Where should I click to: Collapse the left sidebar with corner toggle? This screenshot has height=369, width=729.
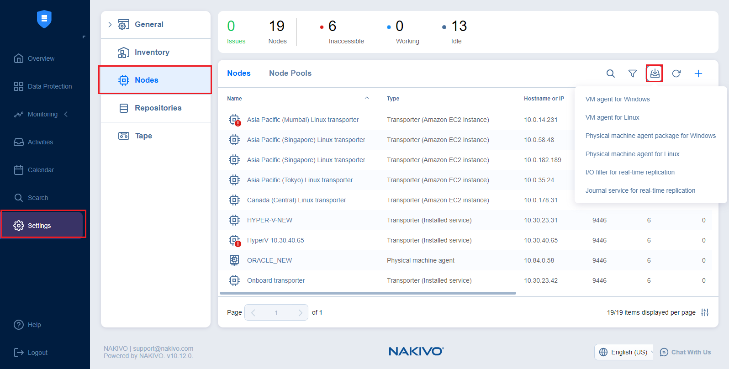tap(84, 37)
